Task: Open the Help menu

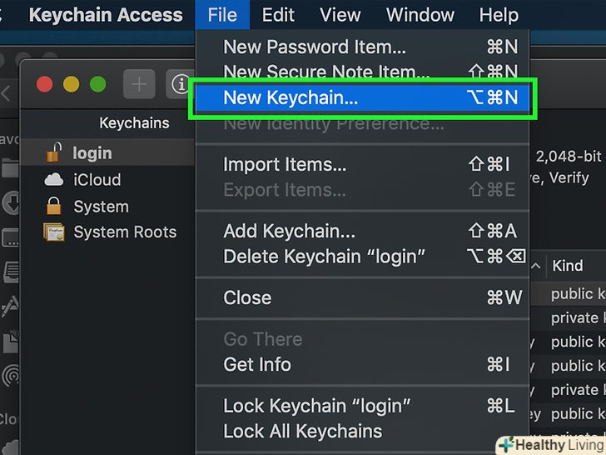Action: point(499,15)
